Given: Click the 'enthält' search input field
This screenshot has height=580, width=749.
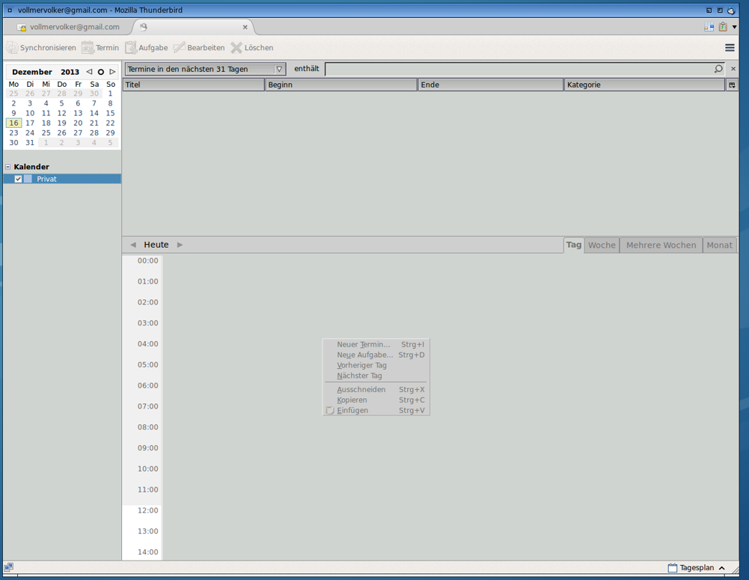Looking at the screenshot, I should 519,69.
